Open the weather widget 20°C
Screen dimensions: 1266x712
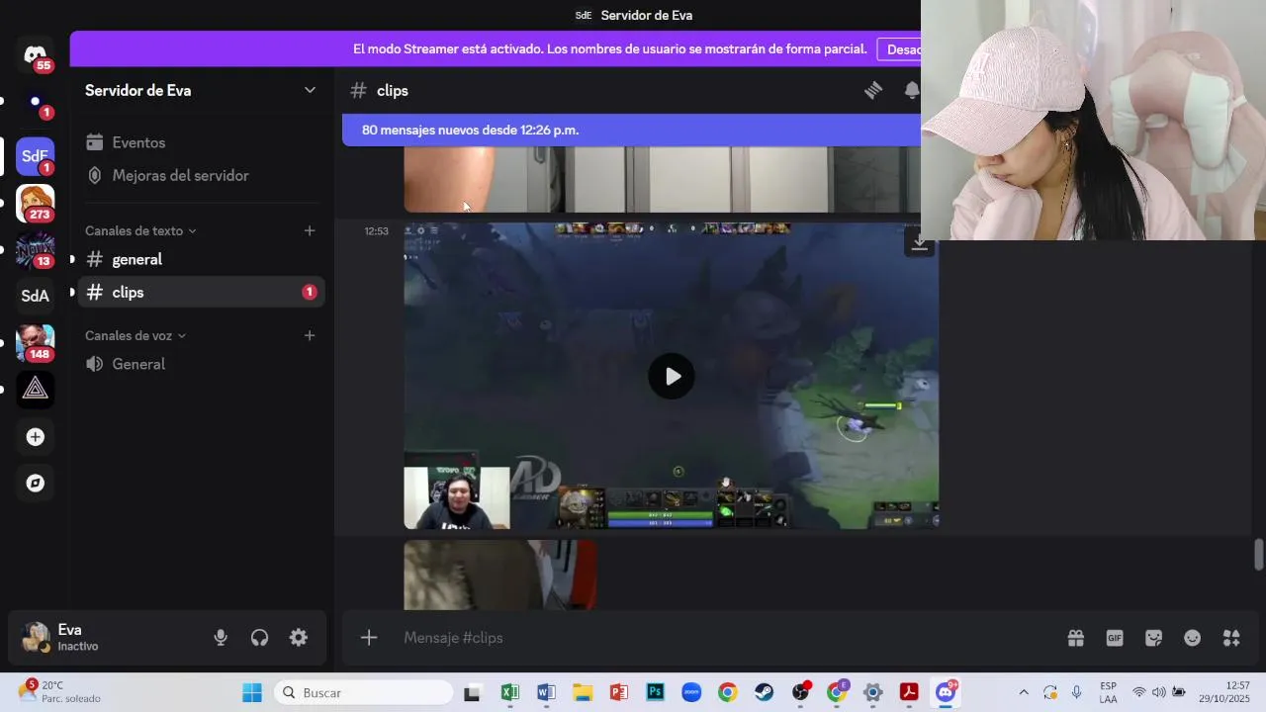[59, 691]
